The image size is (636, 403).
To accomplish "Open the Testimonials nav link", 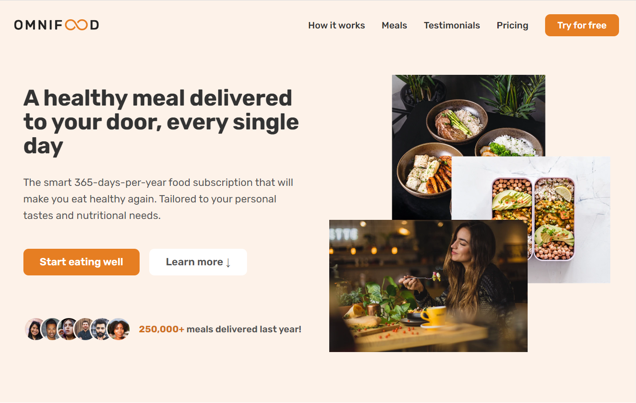I will tap(452, 25).
